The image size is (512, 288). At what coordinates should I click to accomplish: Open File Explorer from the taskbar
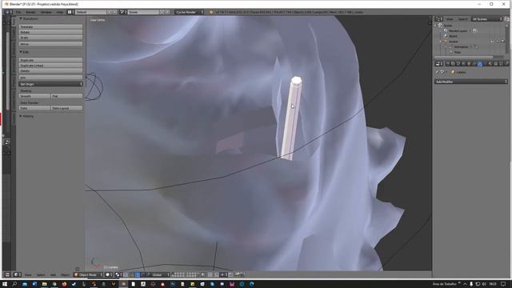tap(45, 284)
